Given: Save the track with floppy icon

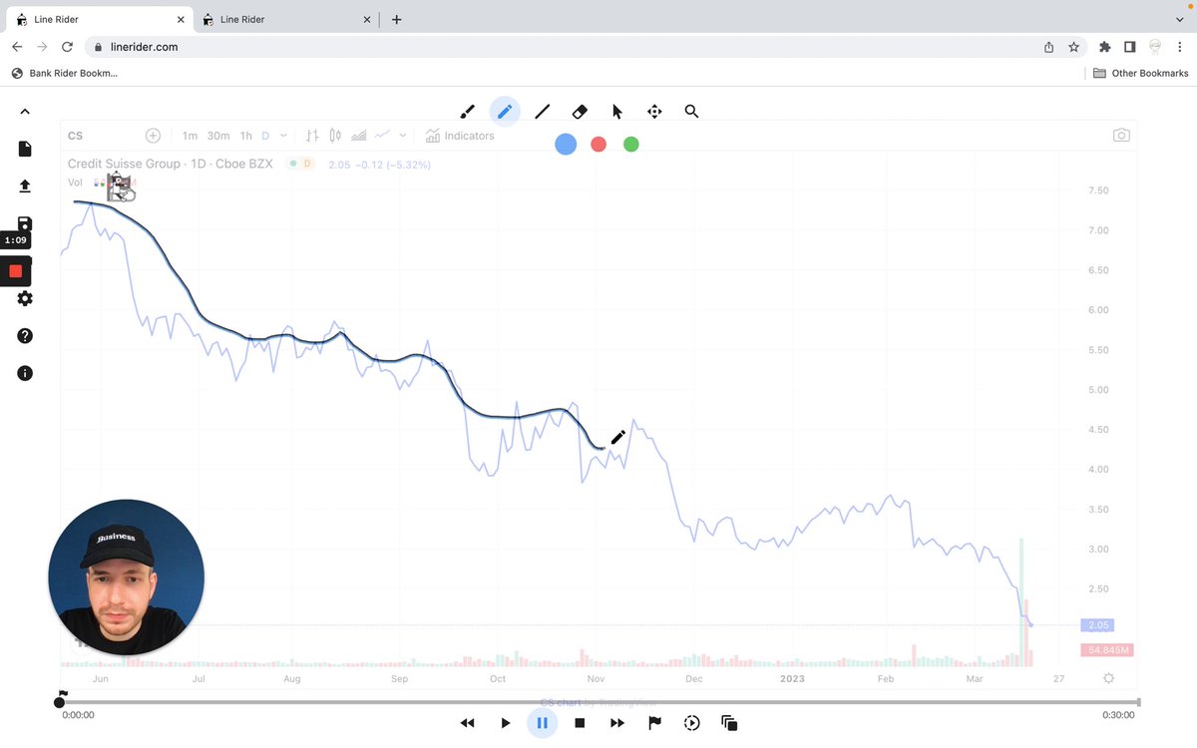Looking at the screenshot, I should click(25, 223).
